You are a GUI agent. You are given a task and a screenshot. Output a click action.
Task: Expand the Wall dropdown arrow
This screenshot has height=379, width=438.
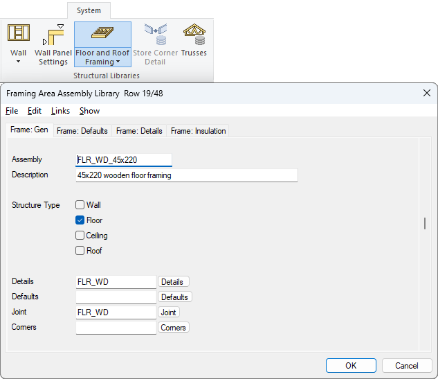[19, 62]
